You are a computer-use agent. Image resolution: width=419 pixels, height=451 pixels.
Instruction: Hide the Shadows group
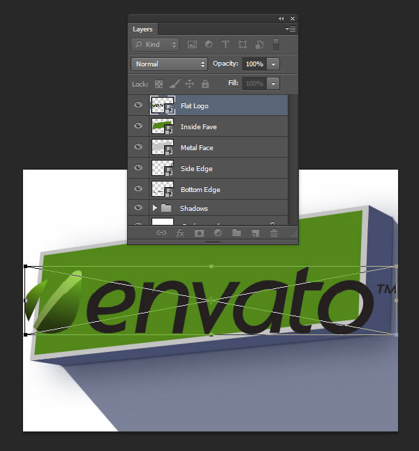[x=138, y=207]
